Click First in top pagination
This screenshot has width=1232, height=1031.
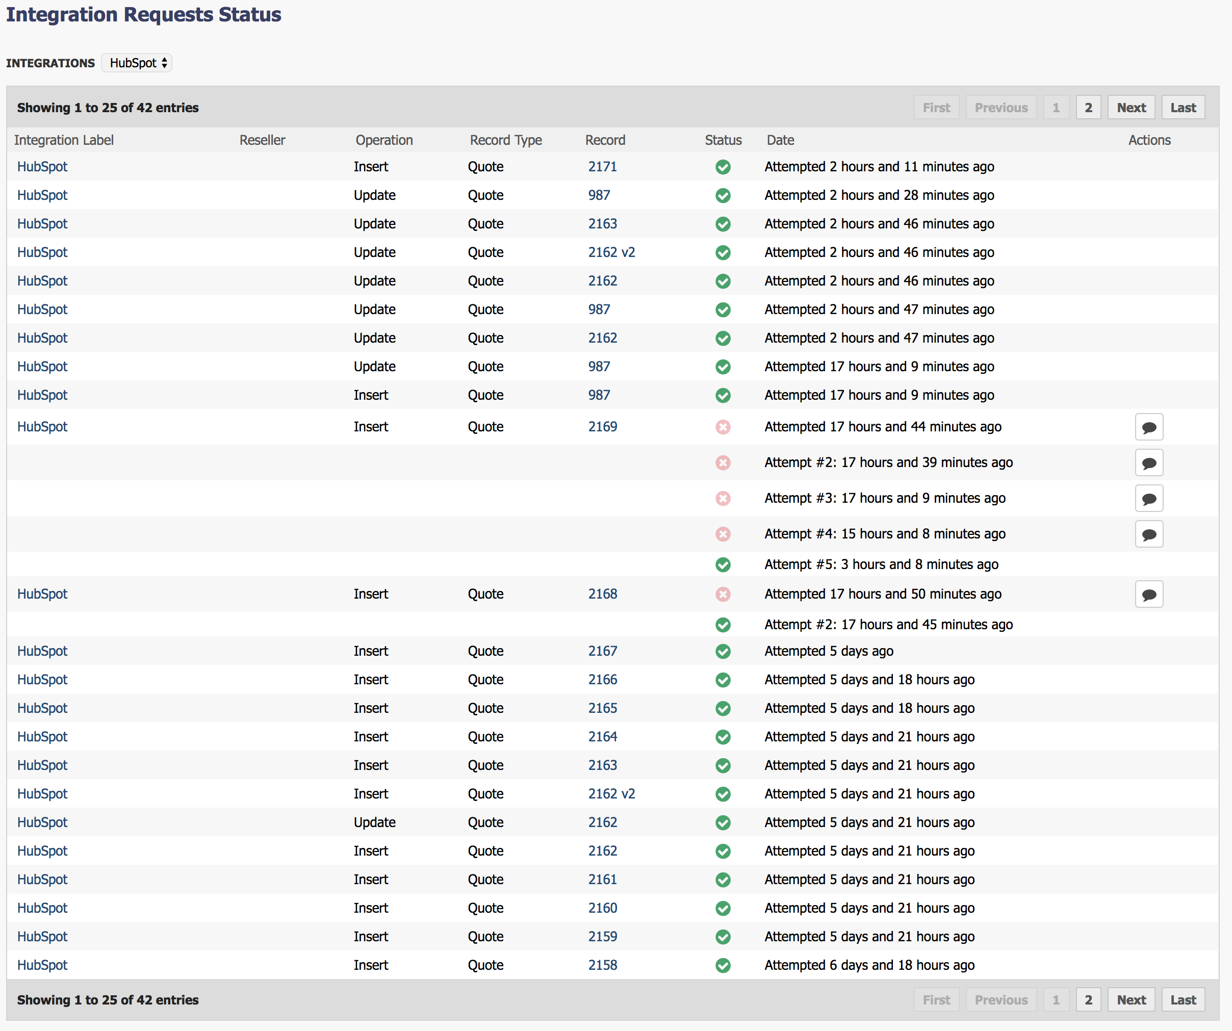point(936,107)
